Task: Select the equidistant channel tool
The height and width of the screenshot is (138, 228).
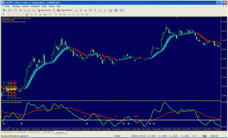Action: tap(27, 14)
